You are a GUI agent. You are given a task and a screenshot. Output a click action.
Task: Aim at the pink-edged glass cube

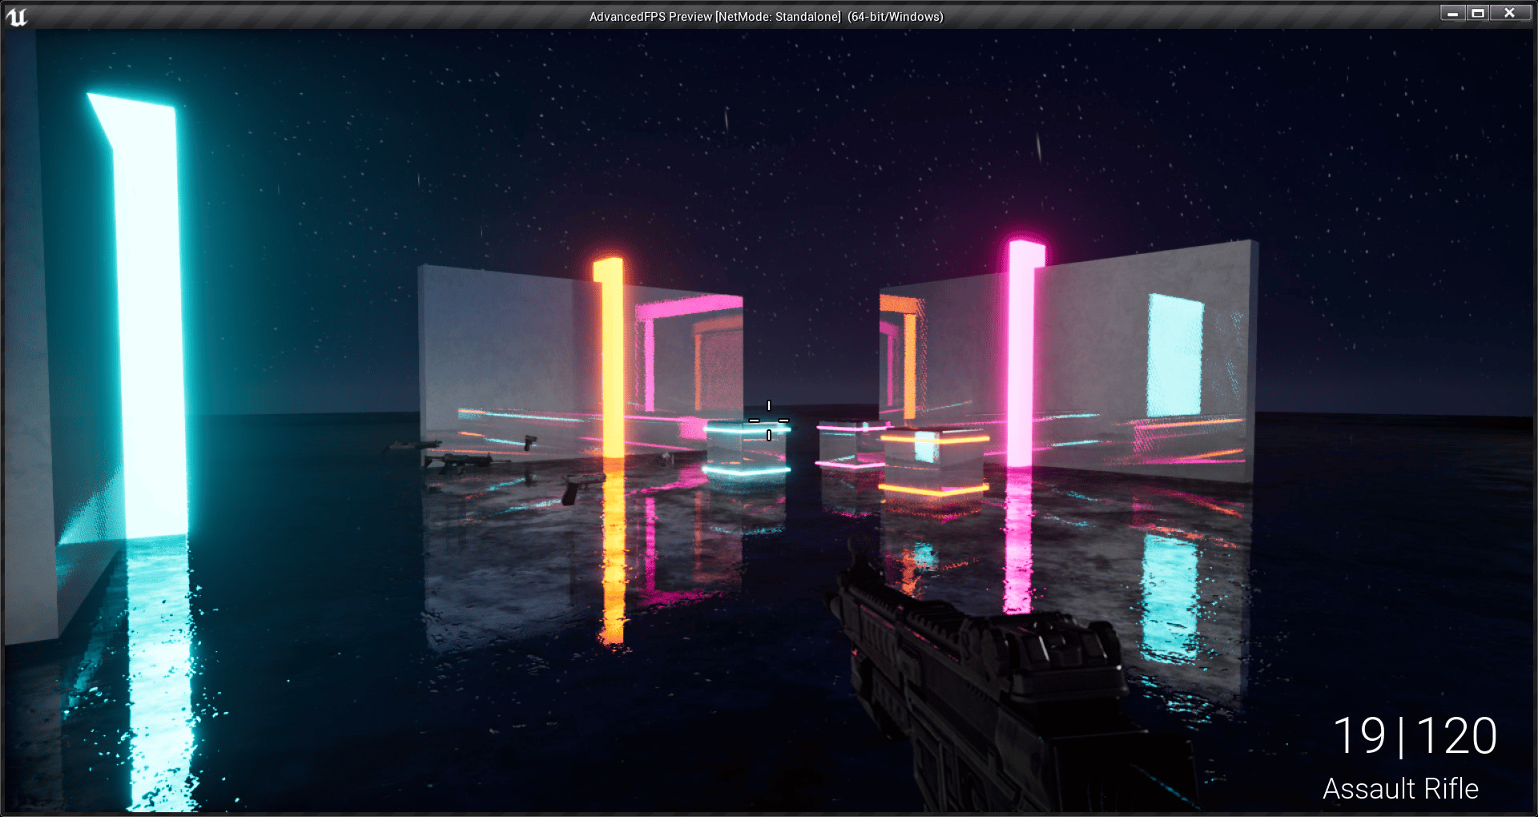click(848, 445)
